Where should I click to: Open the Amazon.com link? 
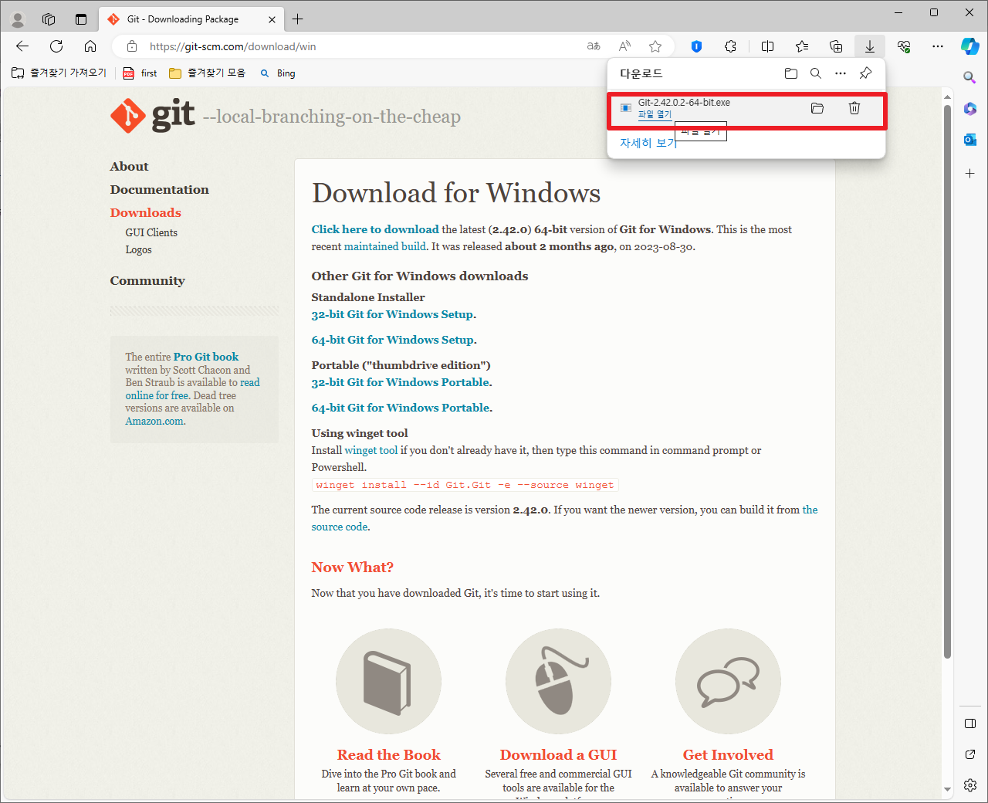click(154, 421)
